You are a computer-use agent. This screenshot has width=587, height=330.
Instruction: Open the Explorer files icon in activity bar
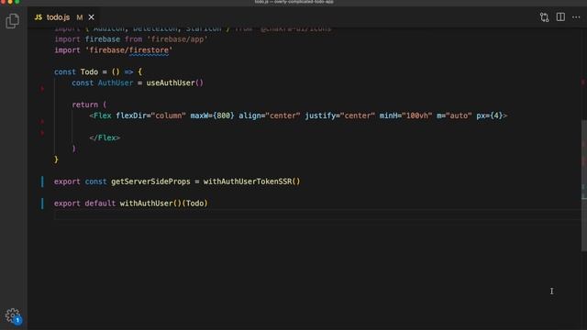pos(12,21)
